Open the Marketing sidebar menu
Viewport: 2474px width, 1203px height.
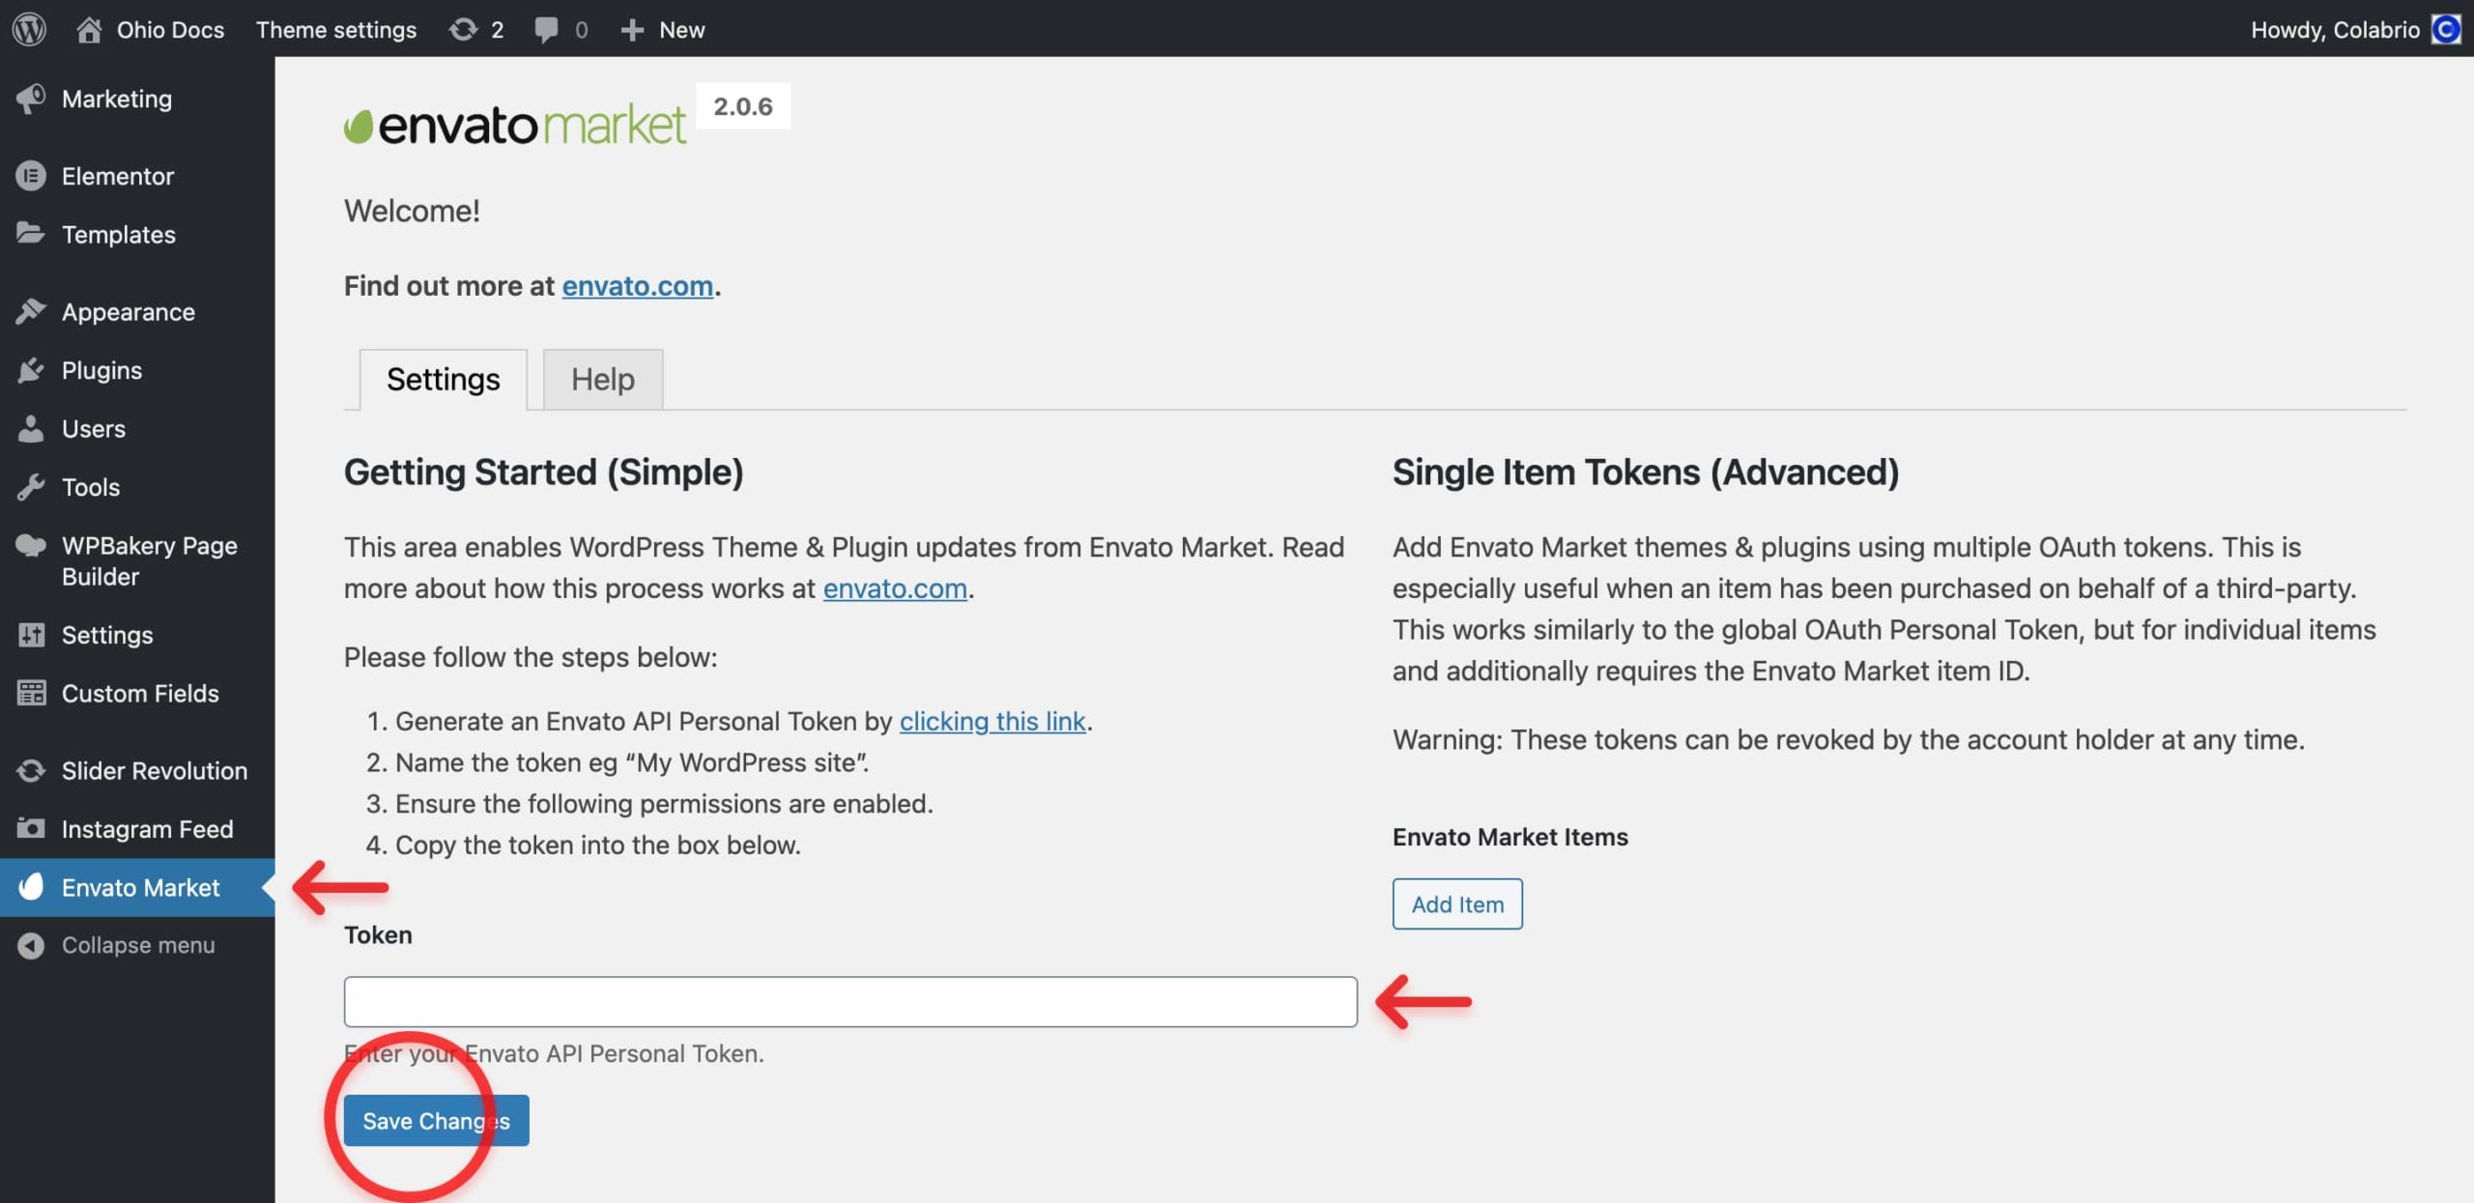click(117, 99)
